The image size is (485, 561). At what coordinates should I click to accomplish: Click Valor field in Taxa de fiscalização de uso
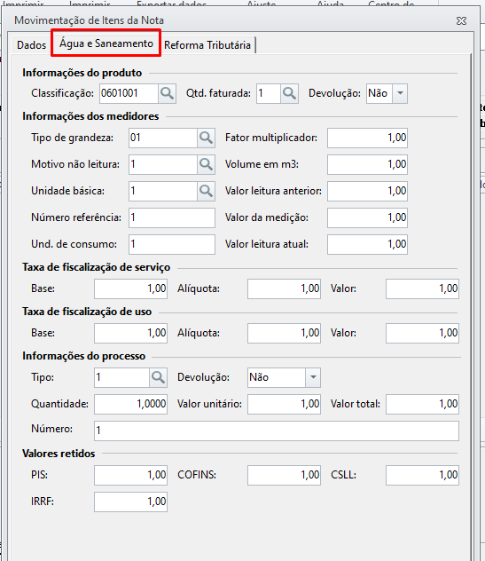tap(422, 333)
